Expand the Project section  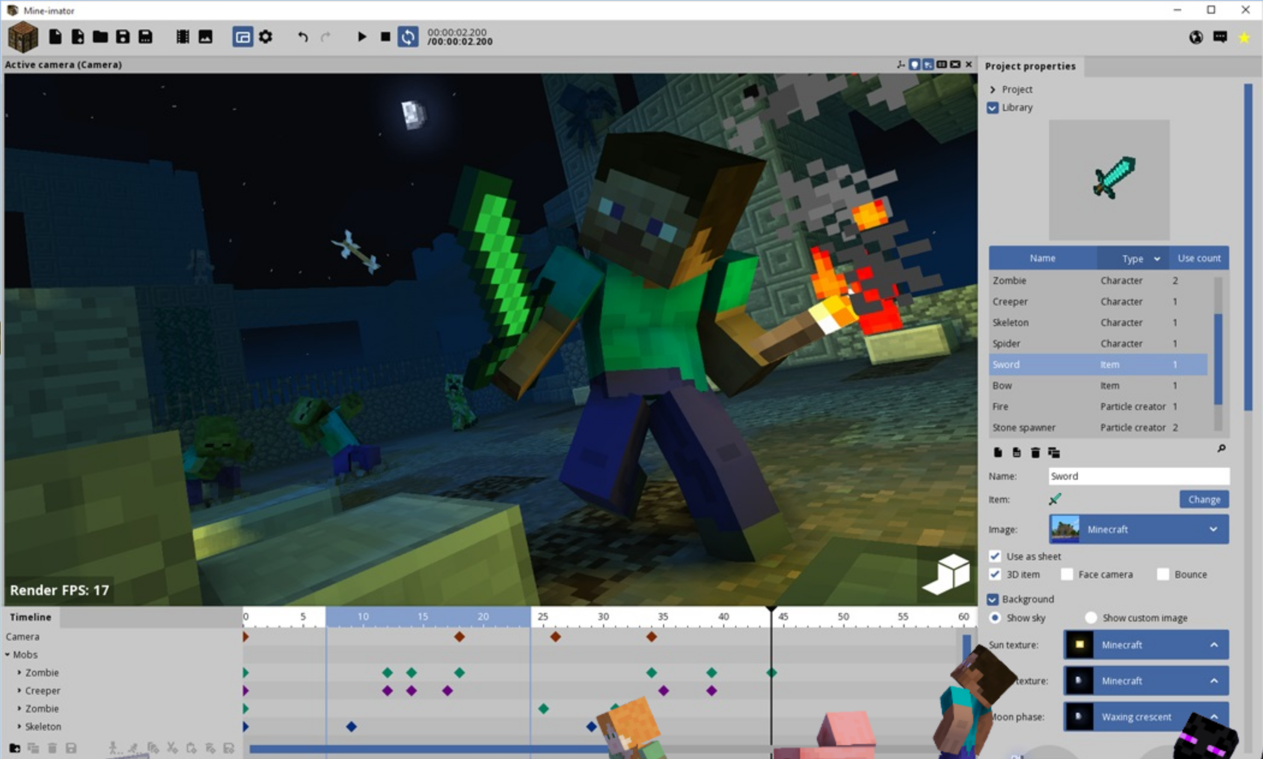(992, 89)
